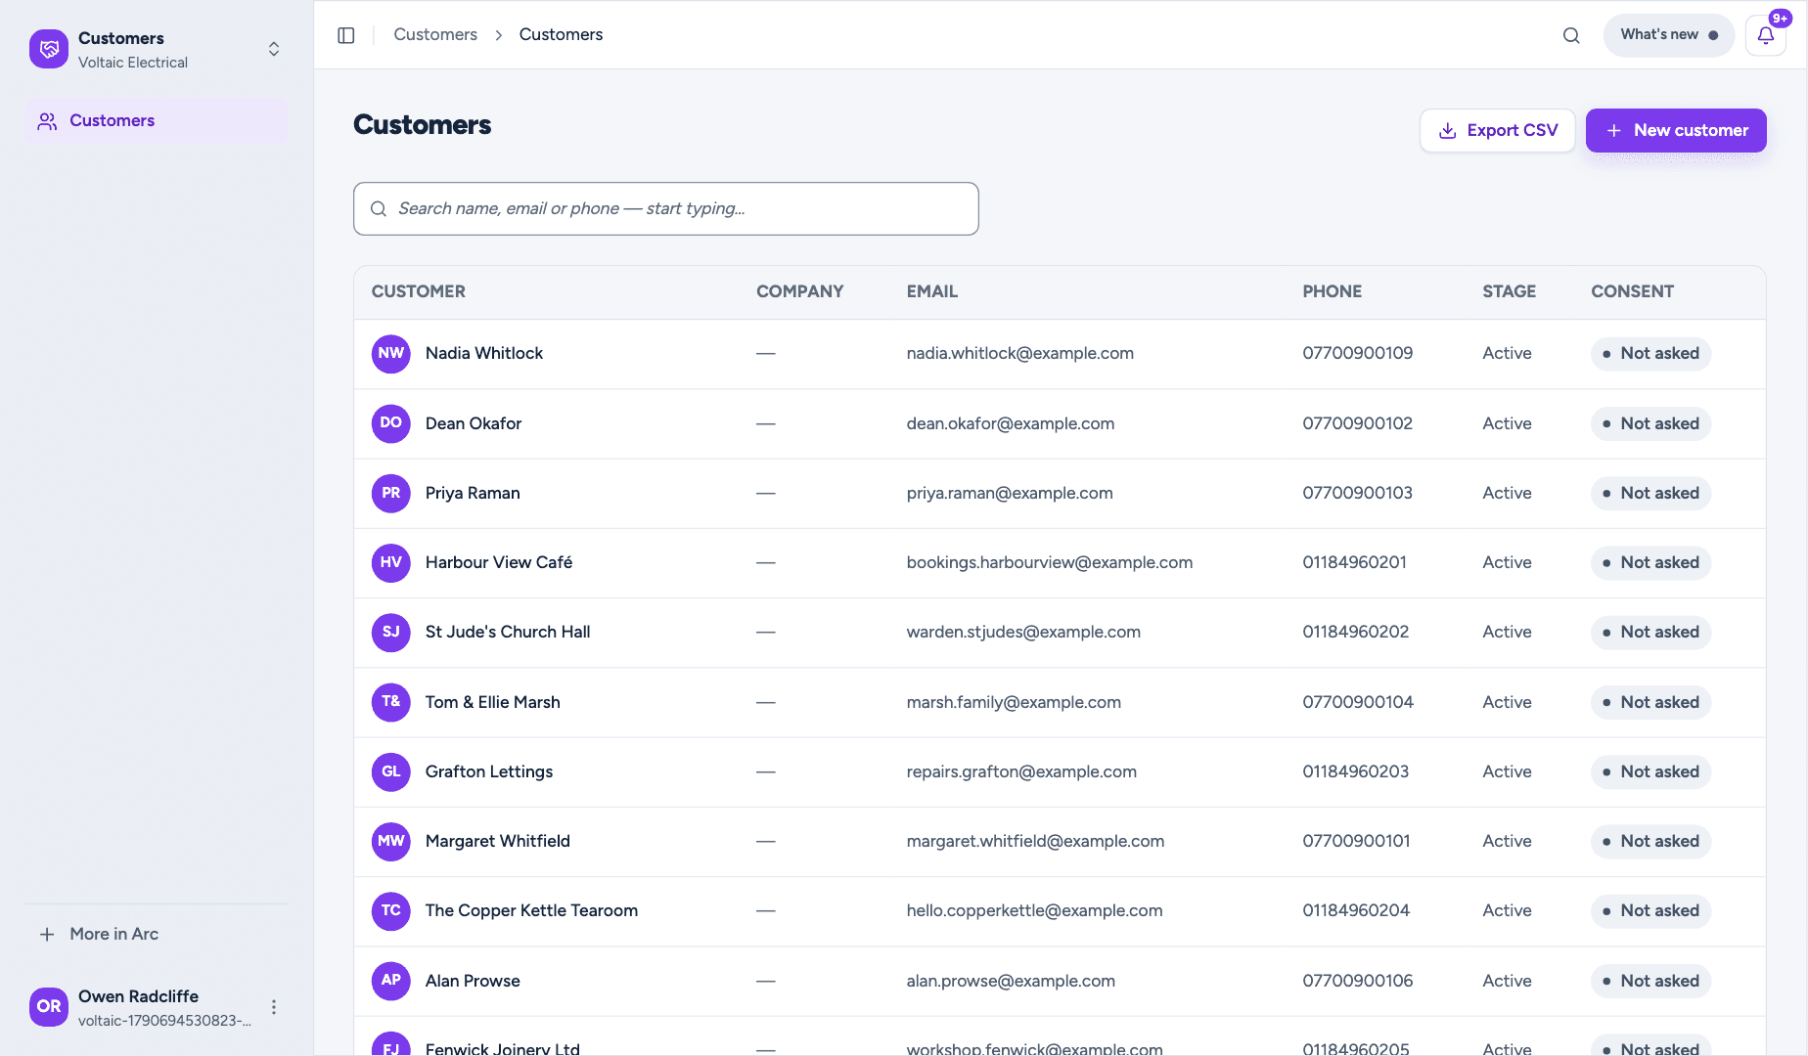
Task: Export the customer list as CSV
Action: click(x=1498, y=130)
